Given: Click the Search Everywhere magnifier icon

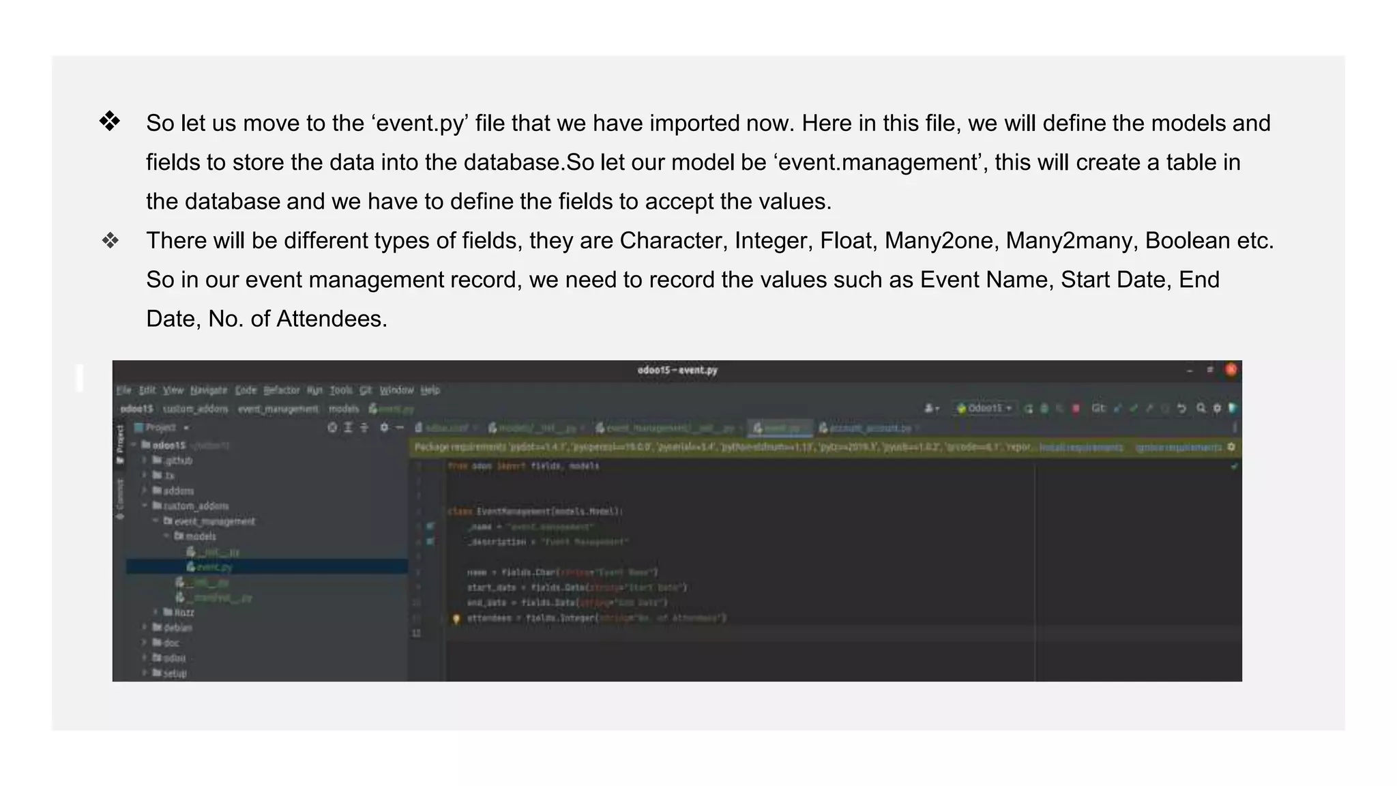Looking at the screenshot, I should coord(1201,408).
